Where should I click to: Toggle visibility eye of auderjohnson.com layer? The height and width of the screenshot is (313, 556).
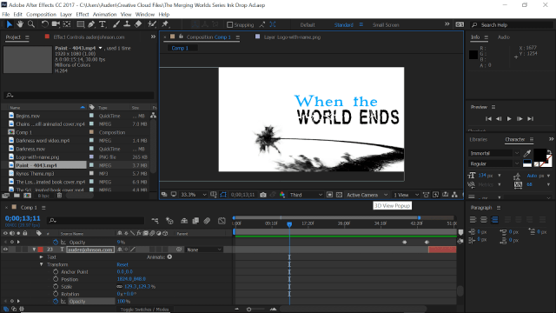5,250
